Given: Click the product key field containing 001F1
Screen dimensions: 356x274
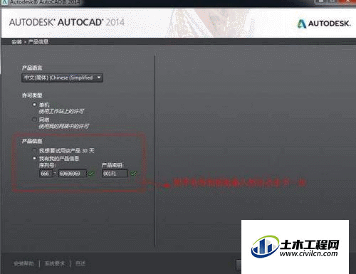Looking at the screenshot, I should tap(115, 174).
